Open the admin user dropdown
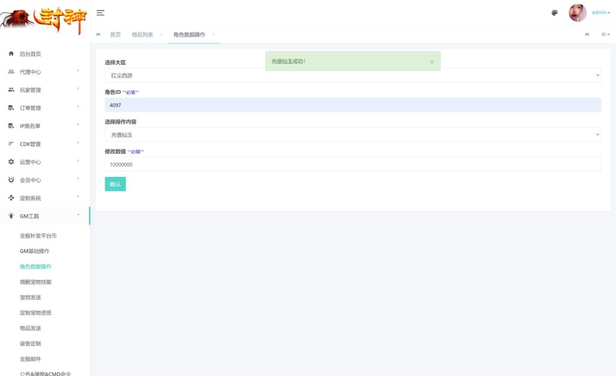This screenshot has width=616, height=376. click(x=600, y=13)
